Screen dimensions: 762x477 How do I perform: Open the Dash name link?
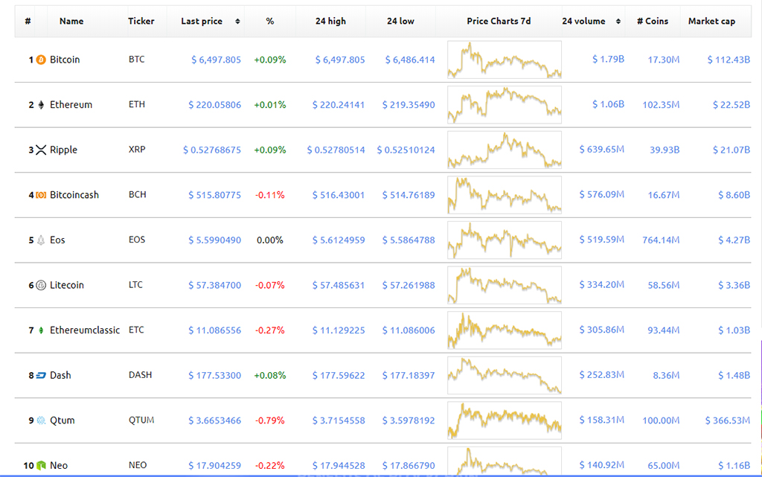click(x=60, y=376)
